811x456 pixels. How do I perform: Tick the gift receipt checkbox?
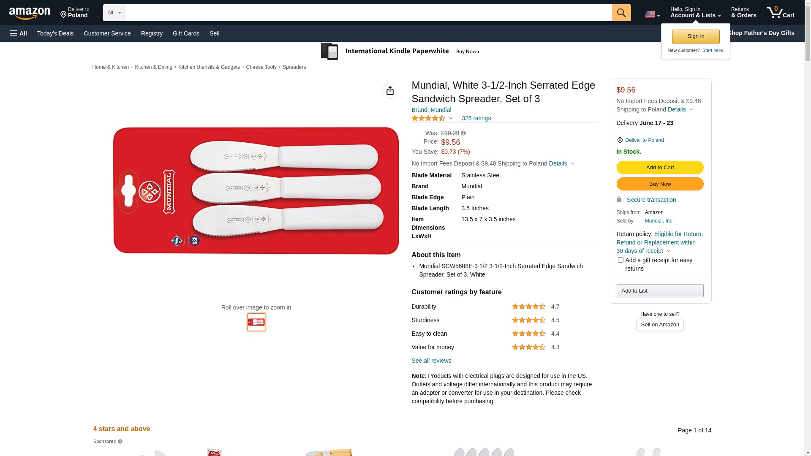(x=620, y=260)
